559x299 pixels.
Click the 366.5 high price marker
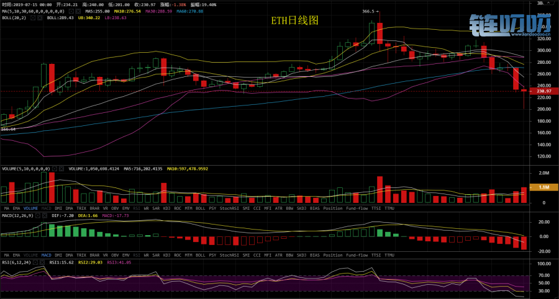pos(369,11)
